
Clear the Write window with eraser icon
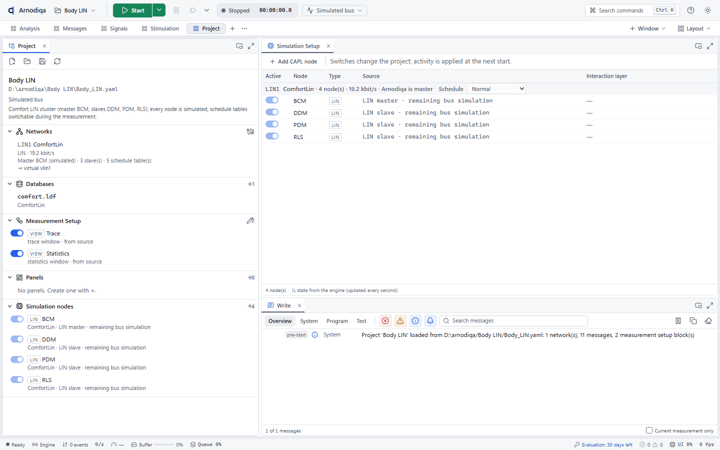coord(708,321)
